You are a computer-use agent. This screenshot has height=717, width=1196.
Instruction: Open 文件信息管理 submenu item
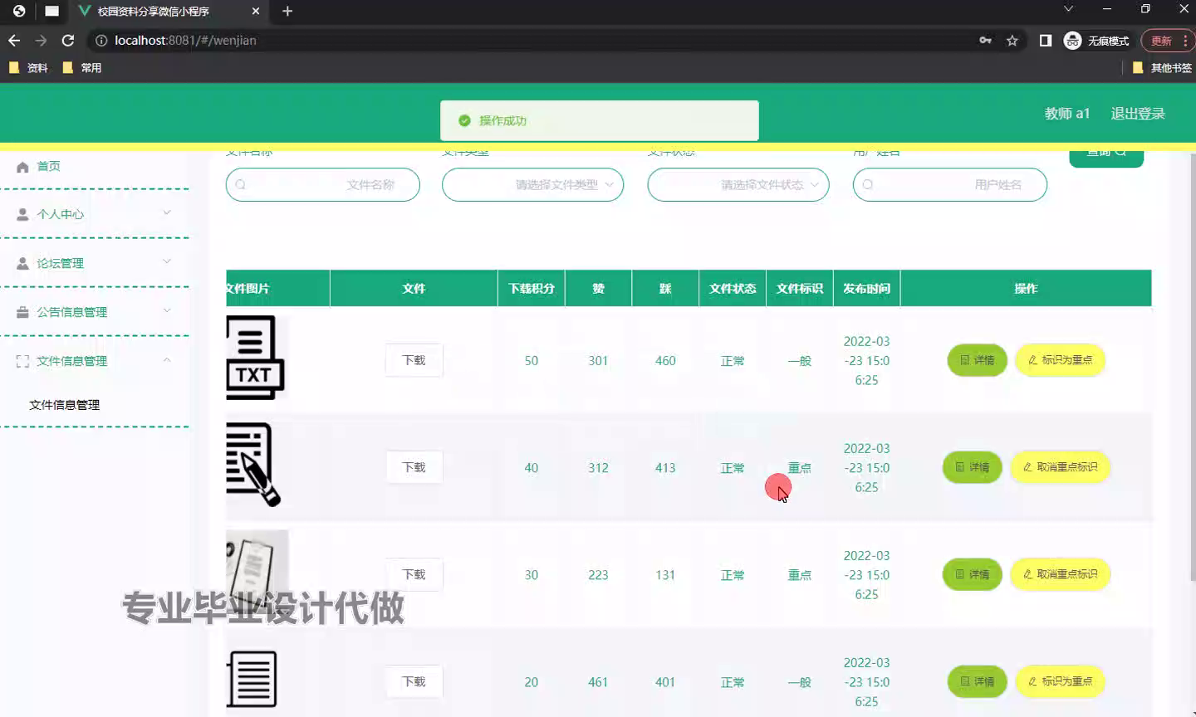pos(65,405)
